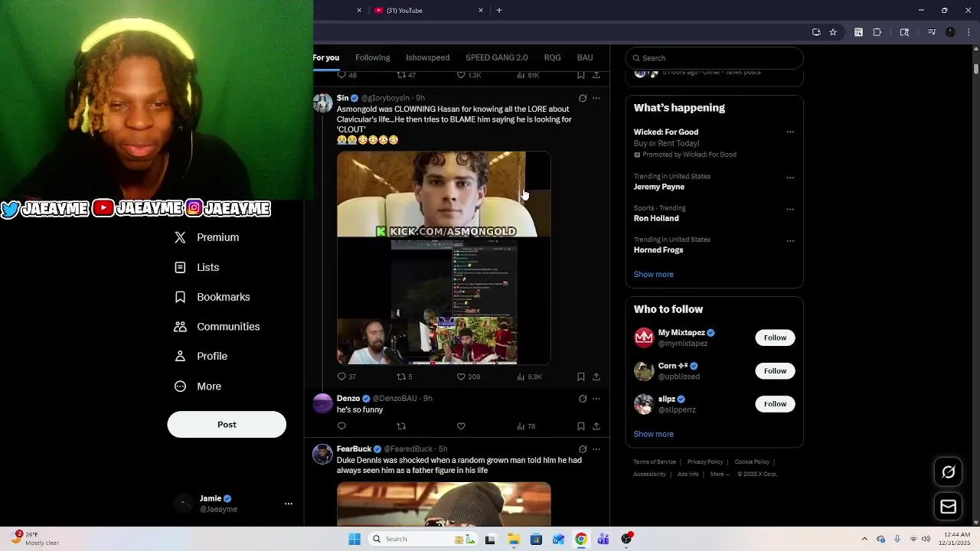
Task: Like Denzo's "he's so funny" post
Action: pyautogui.click(x=461, y=426)
